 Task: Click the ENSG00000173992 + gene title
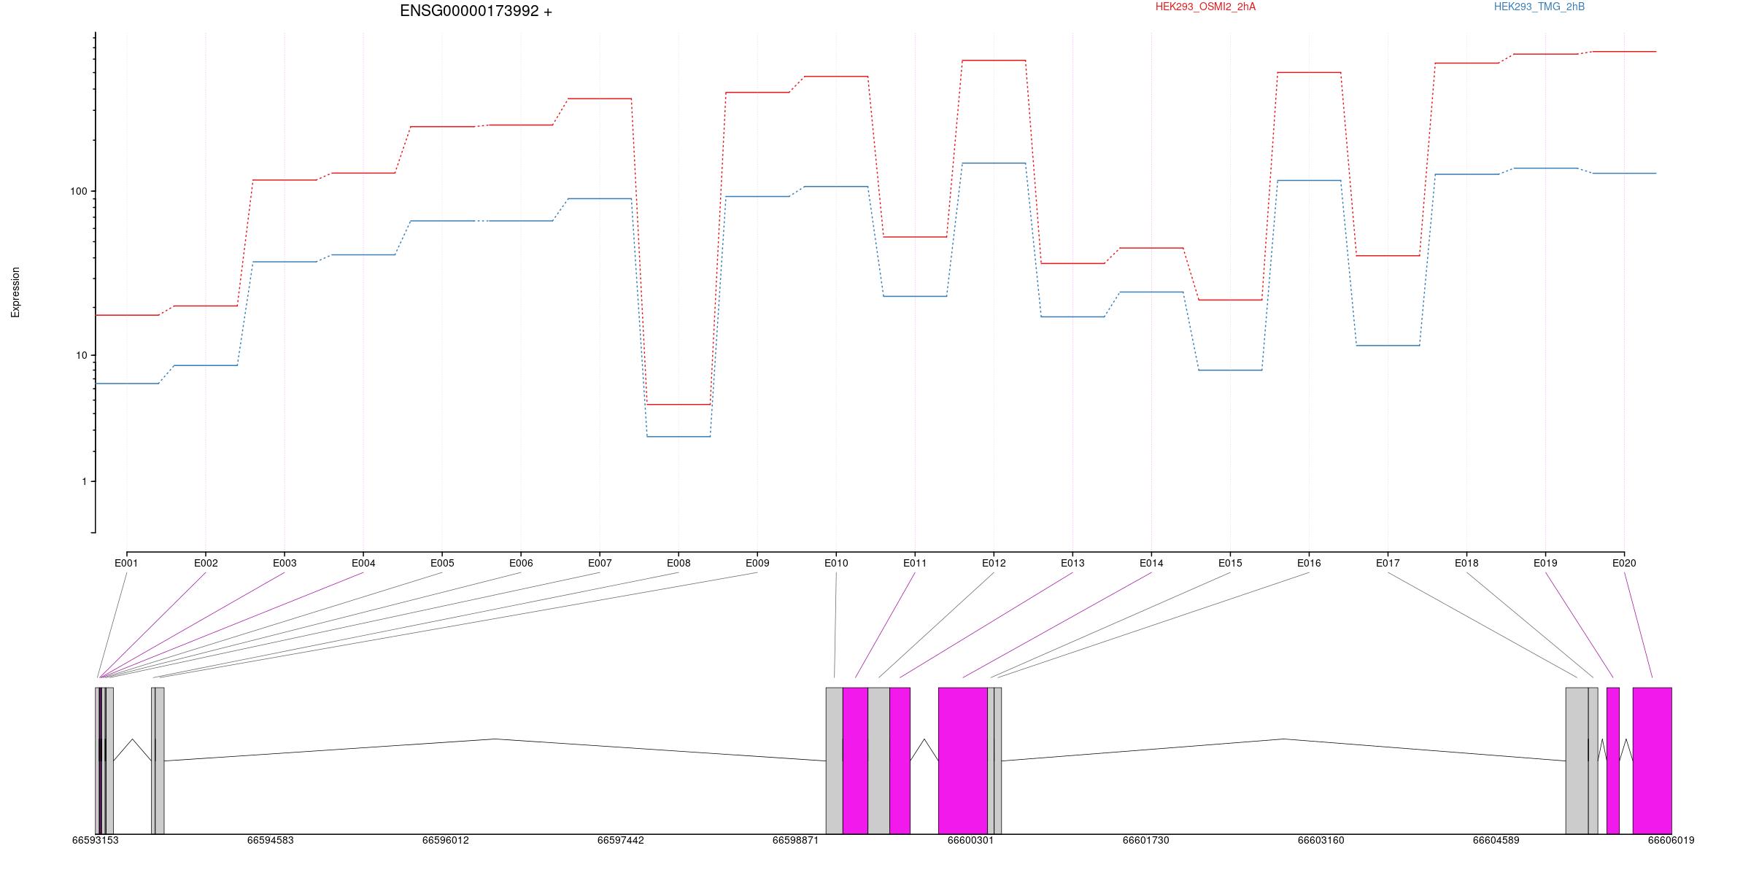tap(476, 11)
